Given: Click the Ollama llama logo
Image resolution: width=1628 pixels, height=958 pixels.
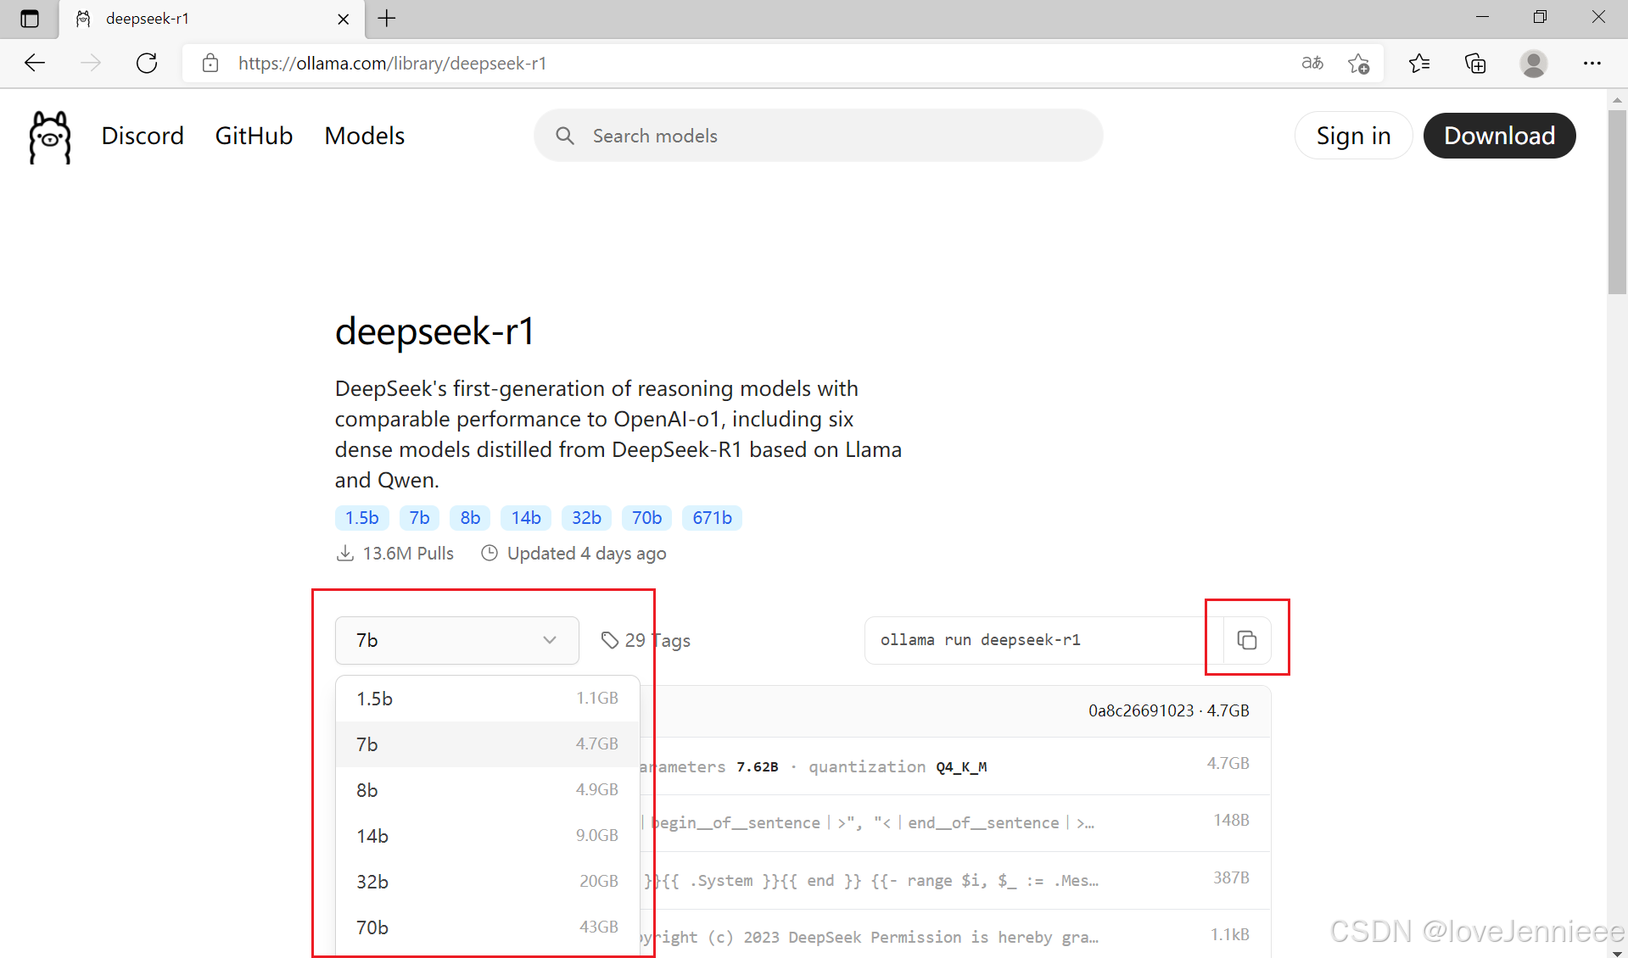Looking at the screenshot, I should coord(50,136).
